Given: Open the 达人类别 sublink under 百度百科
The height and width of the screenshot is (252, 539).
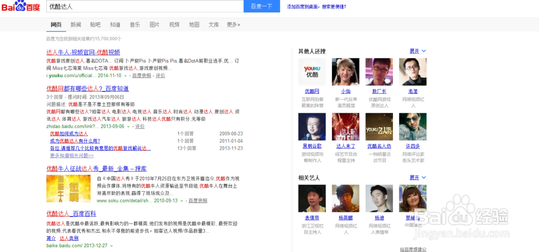Looking at the screenshot, I should click(x=69, y=238).
